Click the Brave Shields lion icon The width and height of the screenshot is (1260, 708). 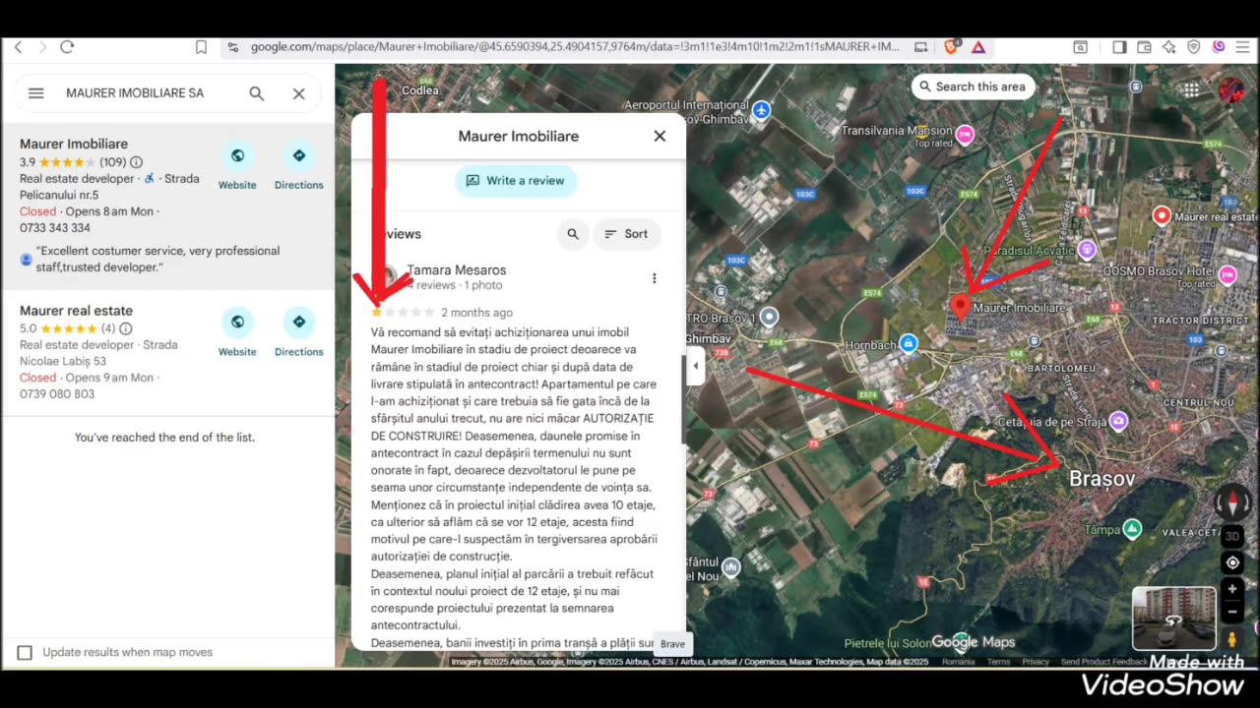coord(952,47)
